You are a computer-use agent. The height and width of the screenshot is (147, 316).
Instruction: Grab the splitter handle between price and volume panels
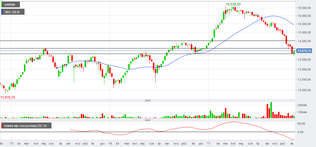[148, 100]
